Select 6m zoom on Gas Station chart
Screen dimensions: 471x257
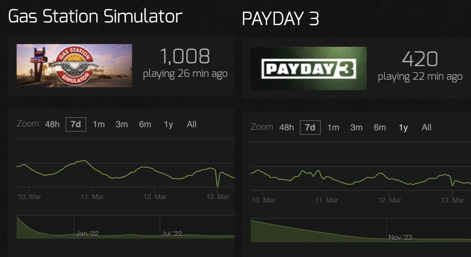(145, 124)
